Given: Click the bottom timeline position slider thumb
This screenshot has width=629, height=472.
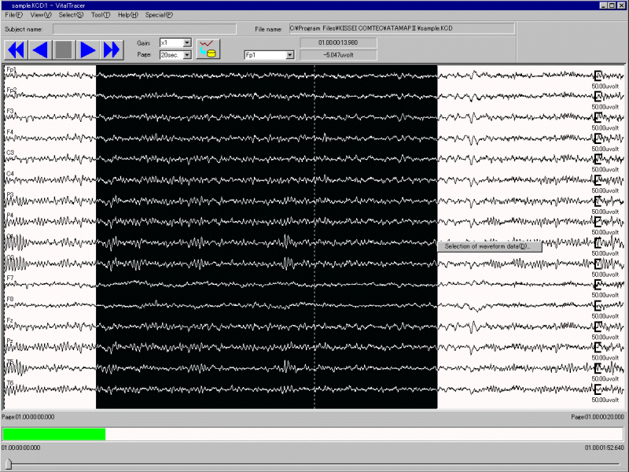Looking at the screenshot, I should point(8,464).
